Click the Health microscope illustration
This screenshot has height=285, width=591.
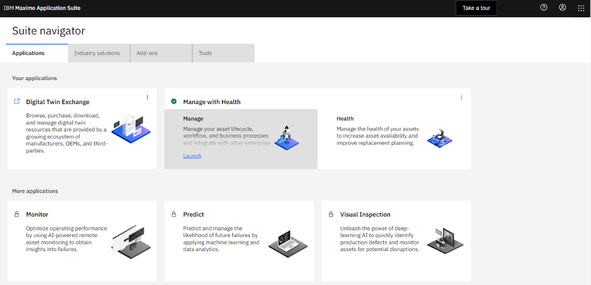[440, 138]
